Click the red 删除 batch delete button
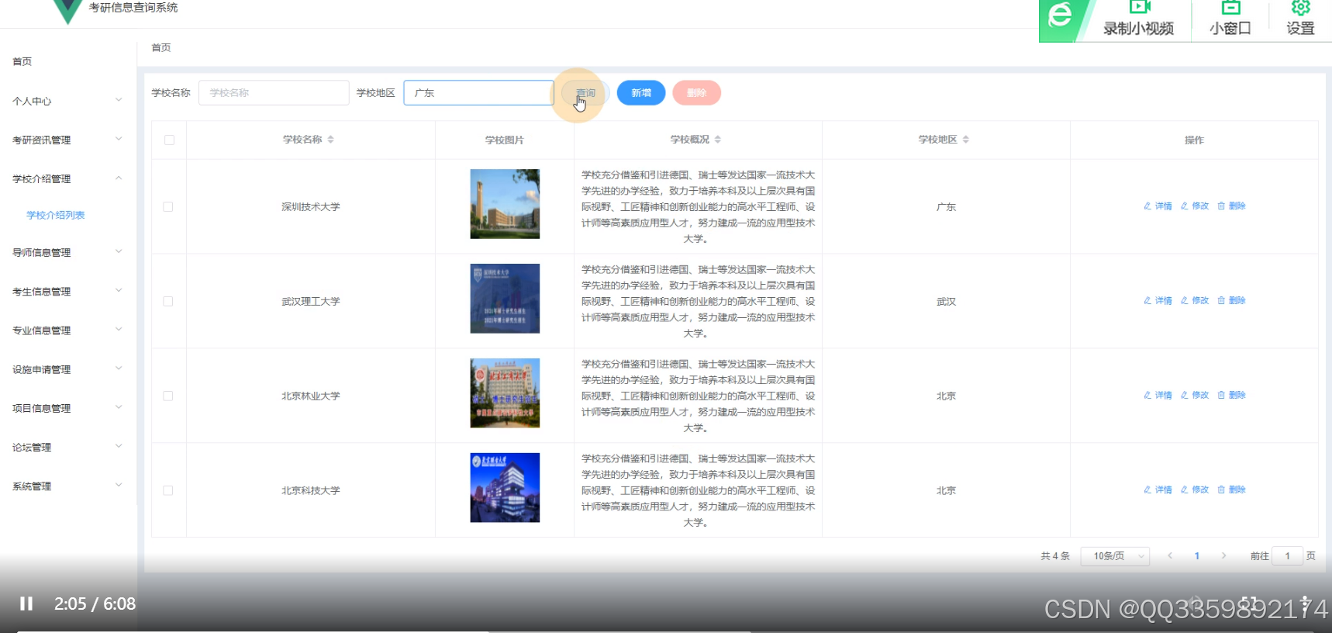 (x=697, y=93)
